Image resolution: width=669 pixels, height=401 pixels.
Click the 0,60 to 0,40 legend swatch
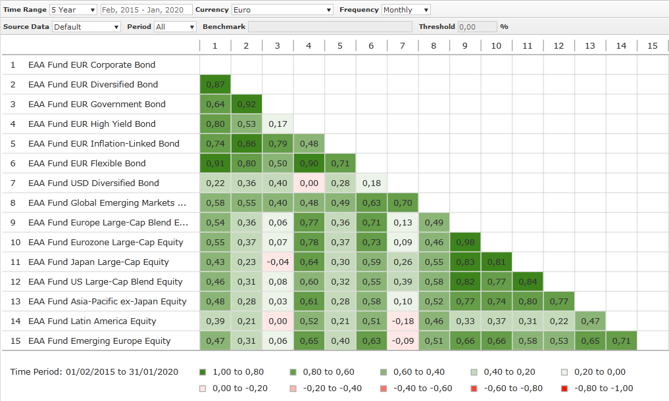coord(384,372)
